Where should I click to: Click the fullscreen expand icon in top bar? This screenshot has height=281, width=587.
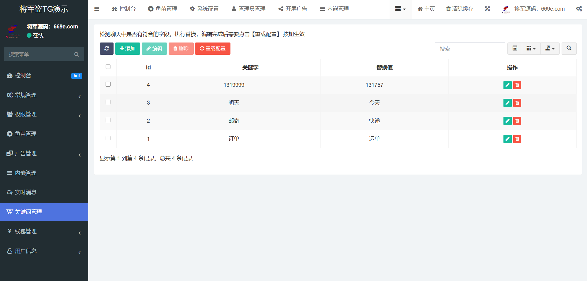487,9
